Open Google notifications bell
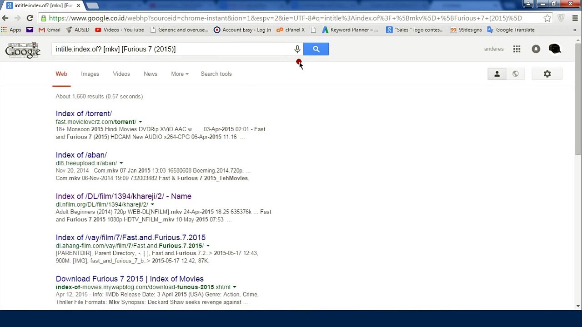582x327 pixels. coord(536,49)
